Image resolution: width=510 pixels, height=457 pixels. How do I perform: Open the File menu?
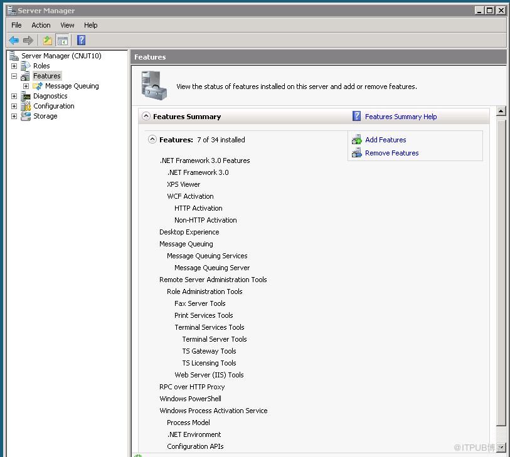16,25
